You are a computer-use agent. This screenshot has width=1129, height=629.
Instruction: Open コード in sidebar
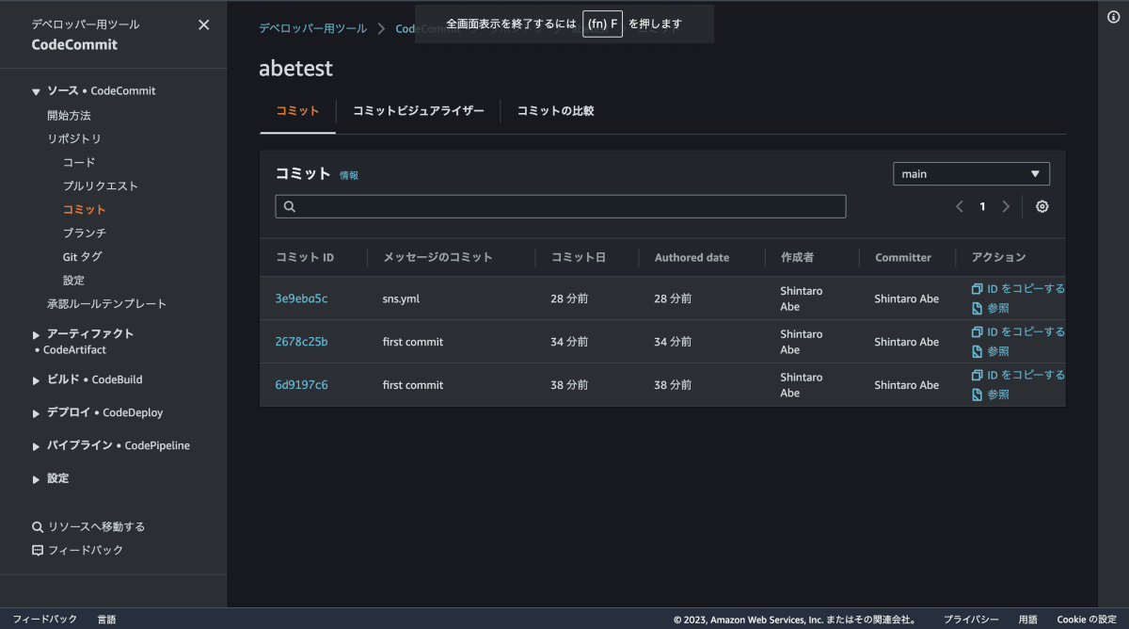tap(79, 162)
